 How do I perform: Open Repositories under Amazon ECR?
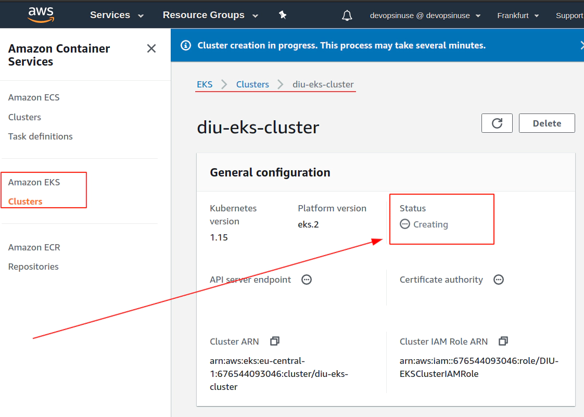(x=33, y=267)
